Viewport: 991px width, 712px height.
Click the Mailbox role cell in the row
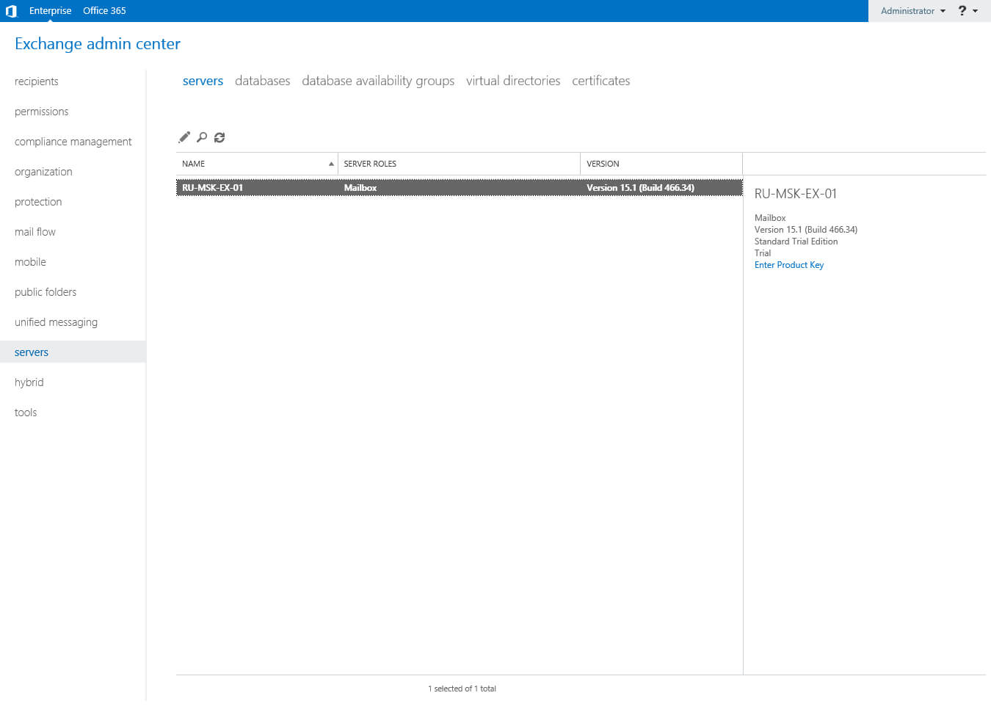(360, 188)
